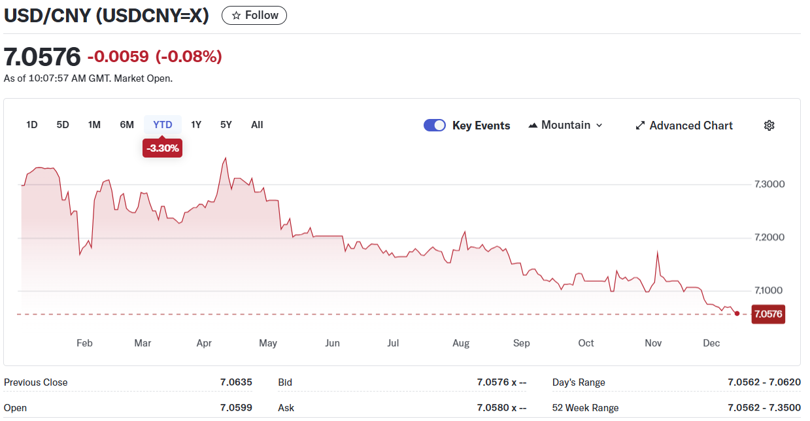810x421 pixels.
Task: Click the Key Events label
Action: 481,126
